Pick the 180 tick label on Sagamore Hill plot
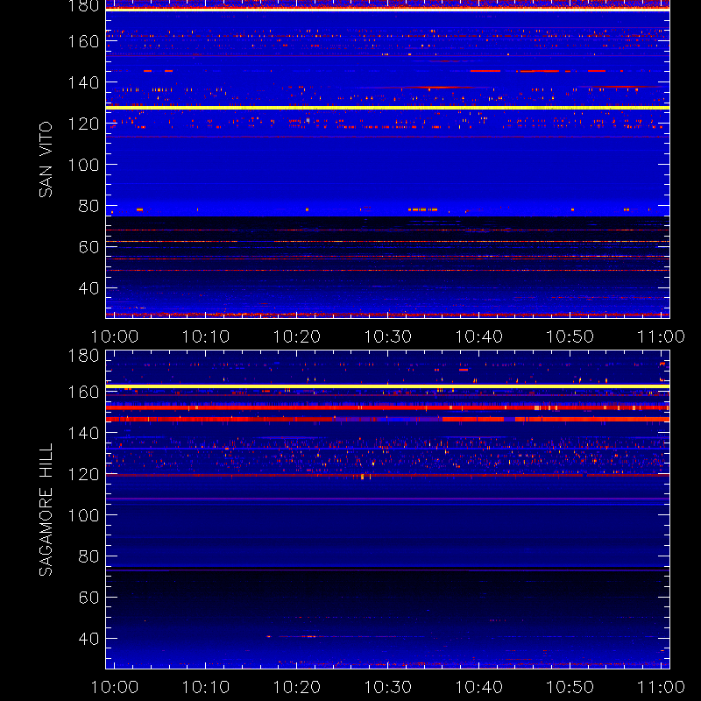The image size is (701, 701). 83,356
